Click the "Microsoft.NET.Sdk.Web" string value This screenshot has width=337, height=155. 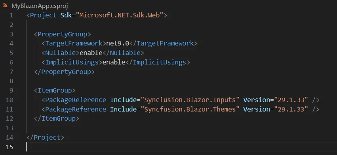click(x=119, y=15)
